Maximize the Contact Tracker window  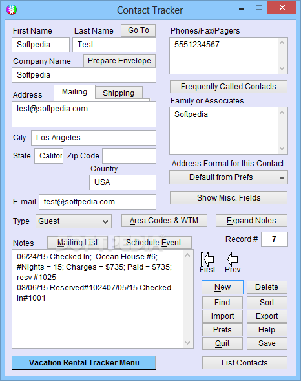(x=259, y=8)
